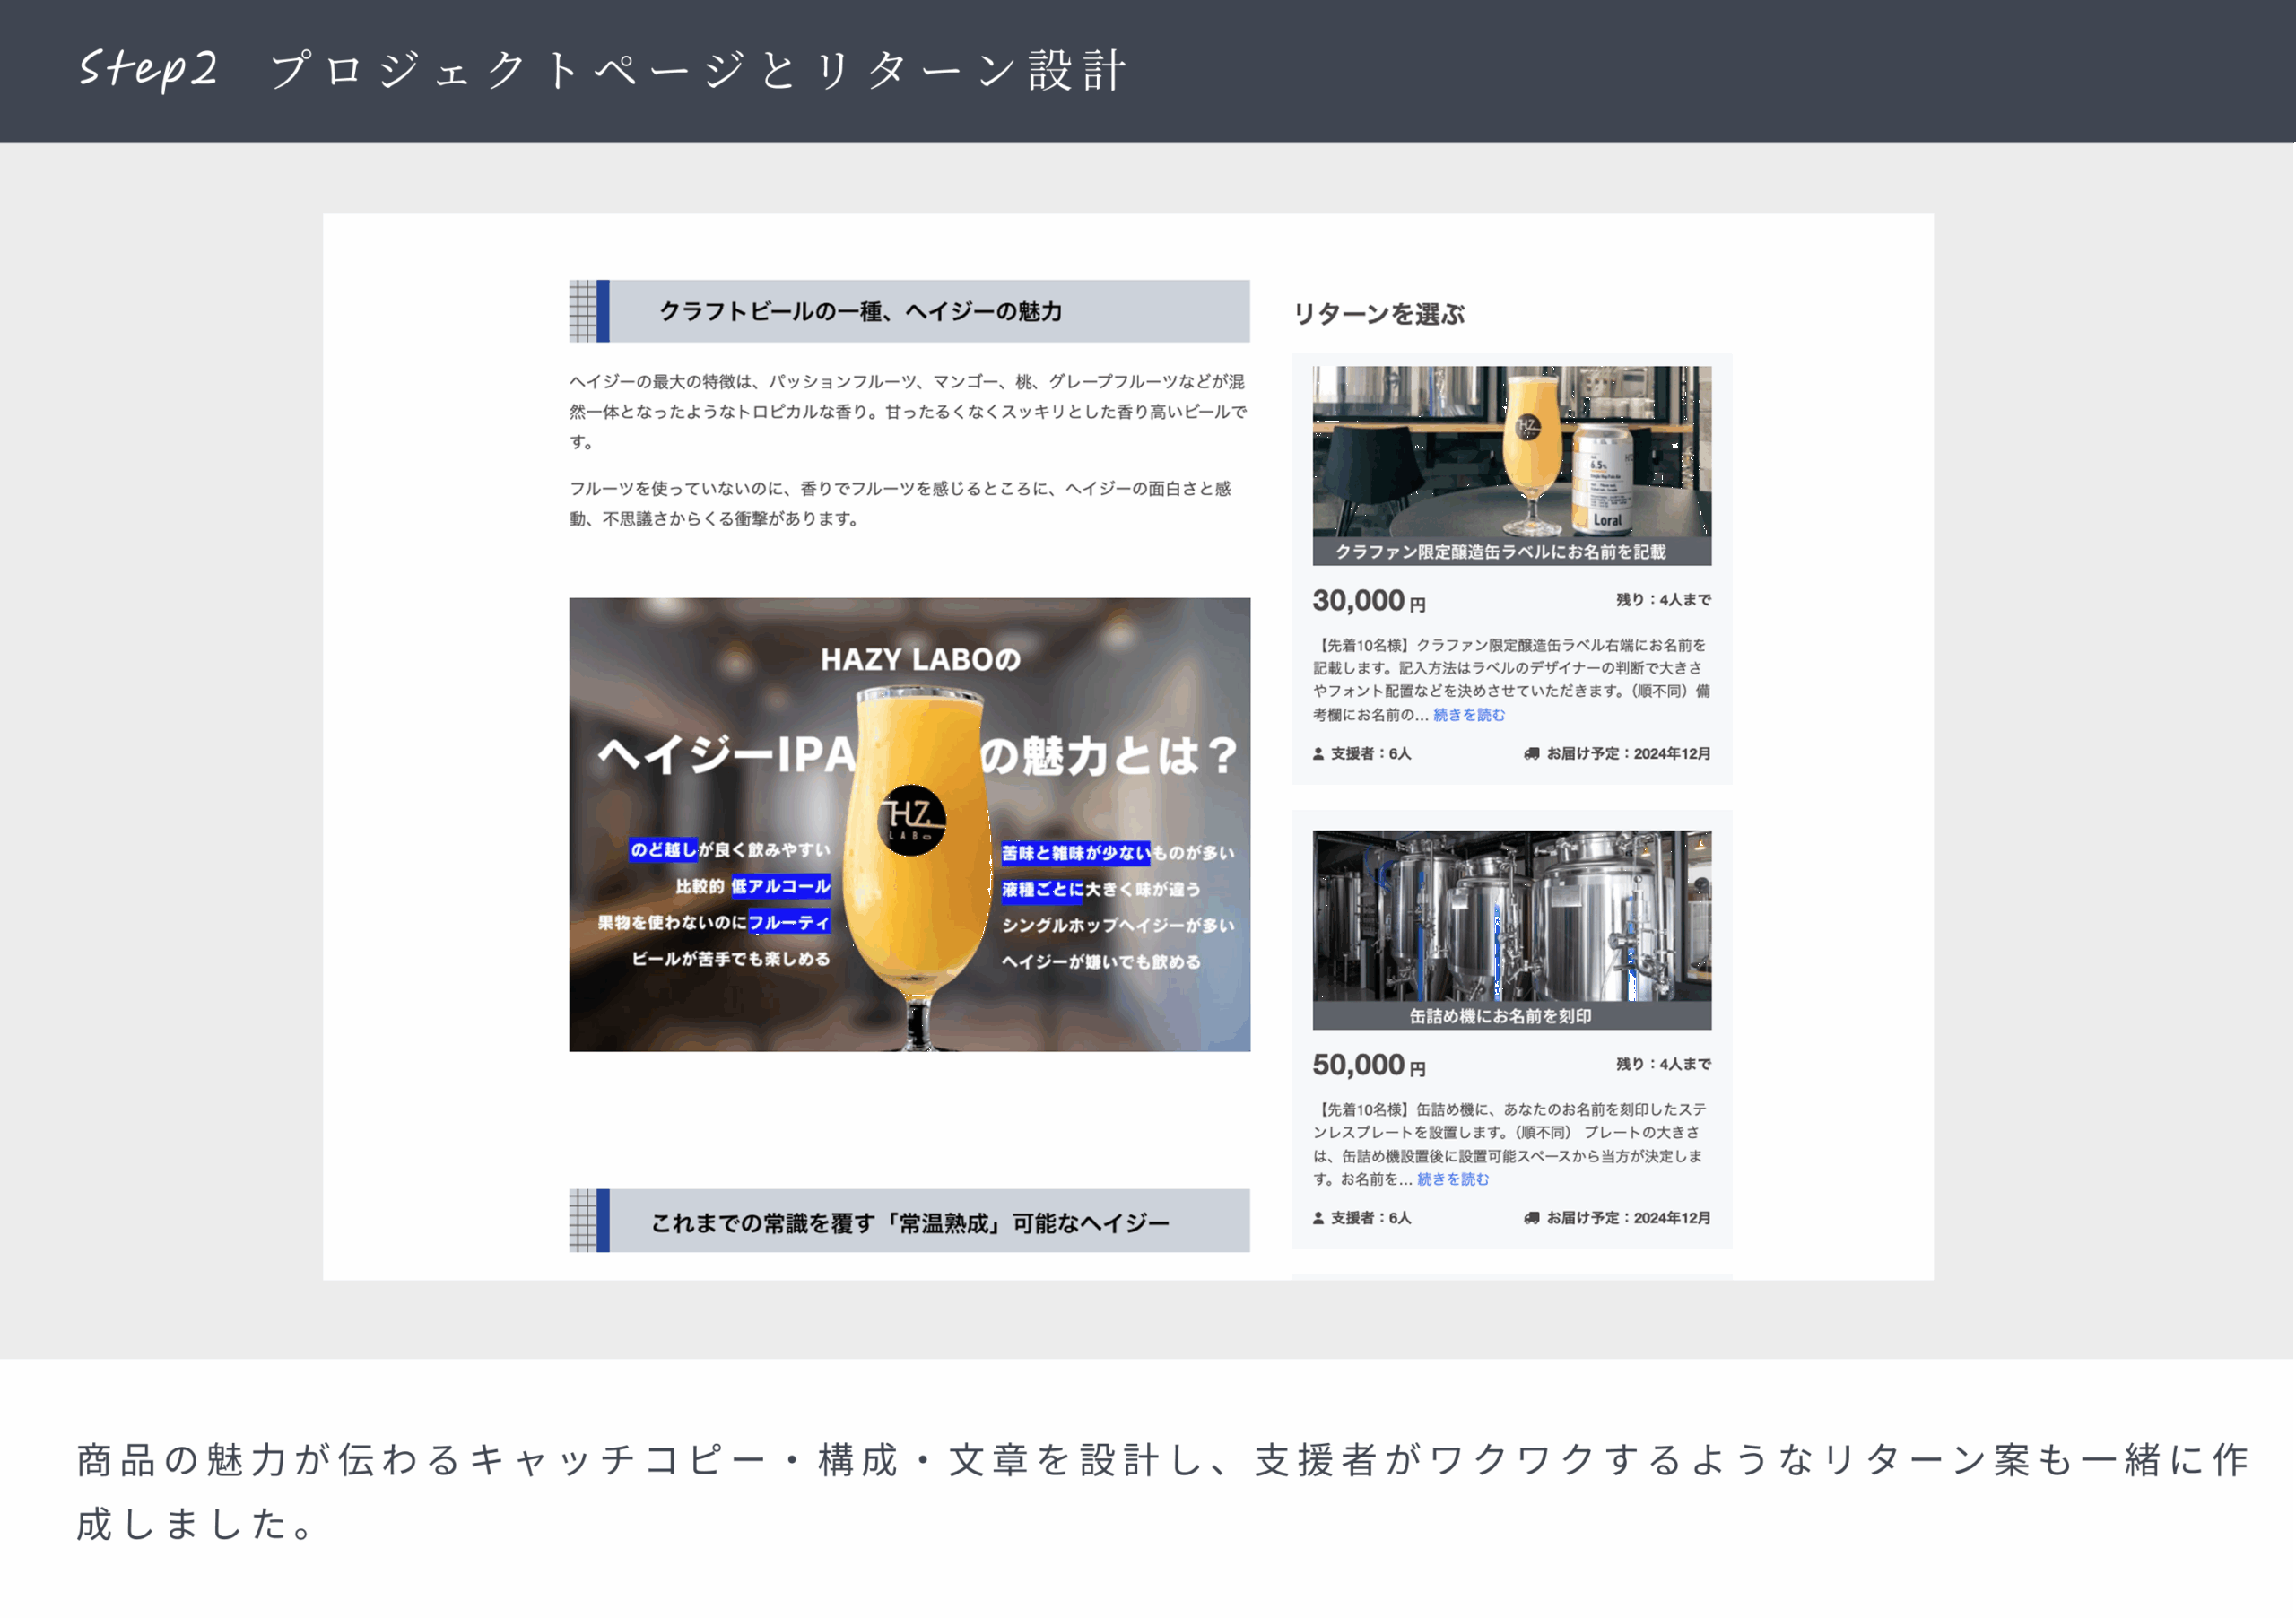Viewport: 2296px width, 1618px height.
Task: Open 続きを読む link in 30,000円 reward
Action: coord(1468,714)
